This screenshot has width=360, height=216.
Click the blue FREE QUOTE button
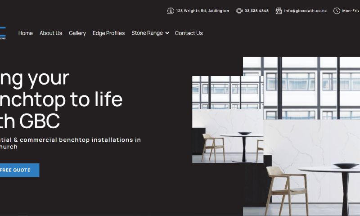point(19,170)
